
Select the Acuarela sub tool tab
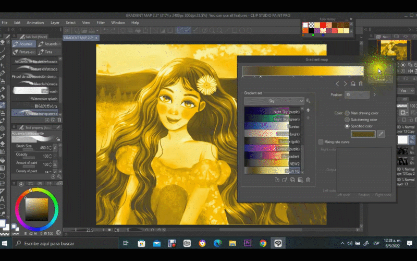pos(24,44)
